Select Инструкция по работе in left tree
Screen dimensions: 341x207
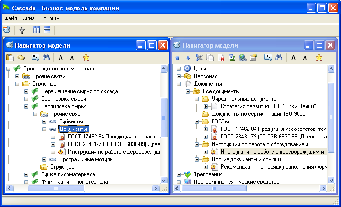pyautogui.click(x=114, y=152)
